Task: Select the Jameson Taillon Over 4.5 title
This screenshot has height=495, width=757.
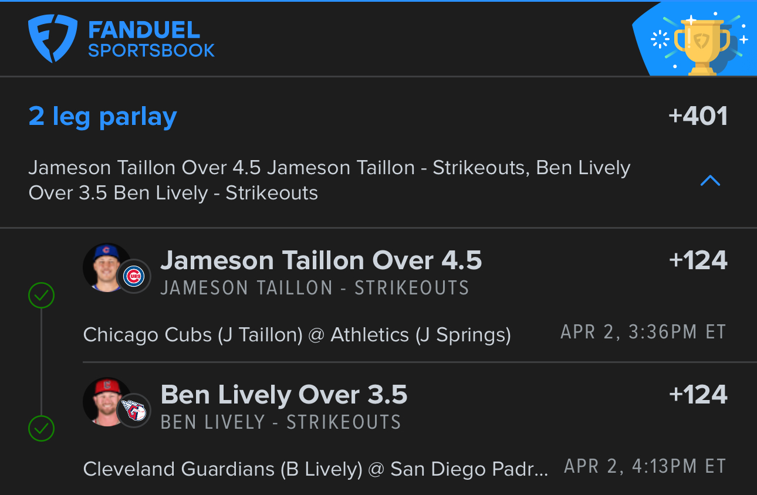Action: pyautogui.click(x=321, y=261)
